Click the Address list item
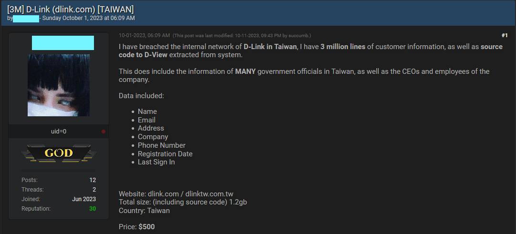The width and height of the screenshot is (516, 234). pos(151,128)
